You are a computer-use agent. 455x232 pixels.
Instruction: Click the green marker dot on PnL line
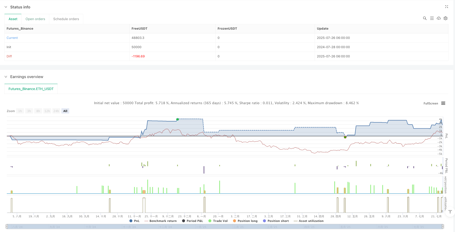(x=178, y=119)
